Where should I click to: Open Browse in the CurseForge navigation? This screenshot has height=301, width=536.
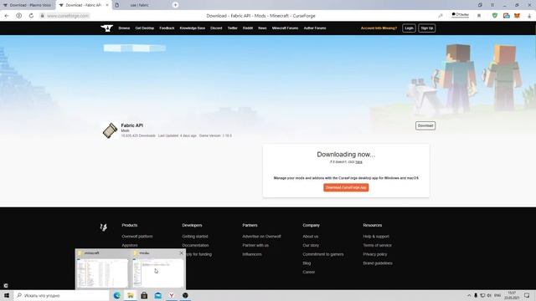[124, 28]
